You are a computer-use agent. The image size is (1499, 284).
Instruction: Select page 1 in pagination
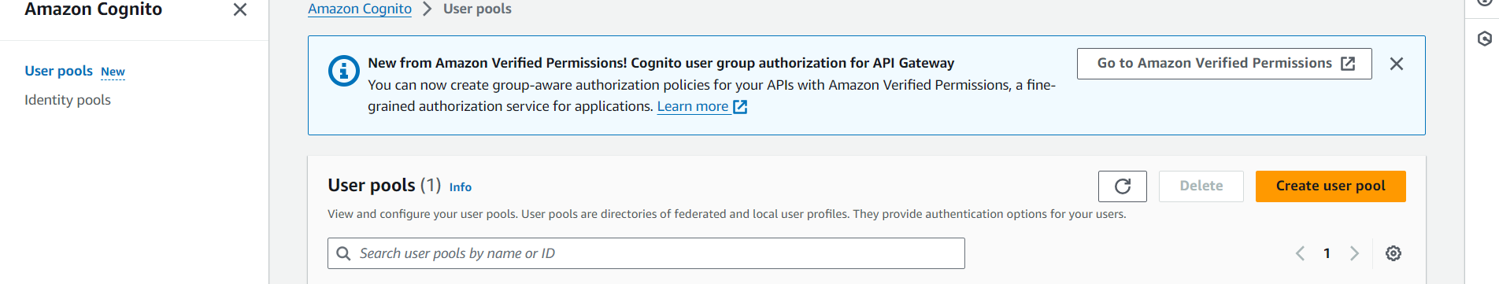click(x=1327, y=253)
